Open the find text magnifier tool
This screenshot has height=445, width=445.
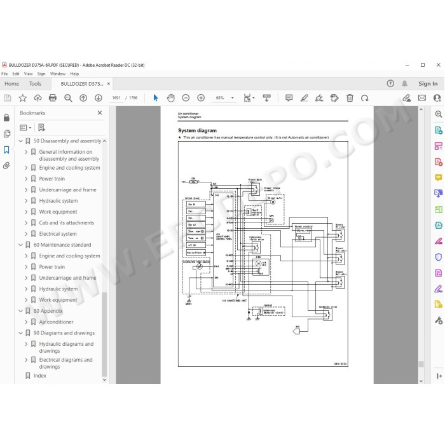coord(68,98)
